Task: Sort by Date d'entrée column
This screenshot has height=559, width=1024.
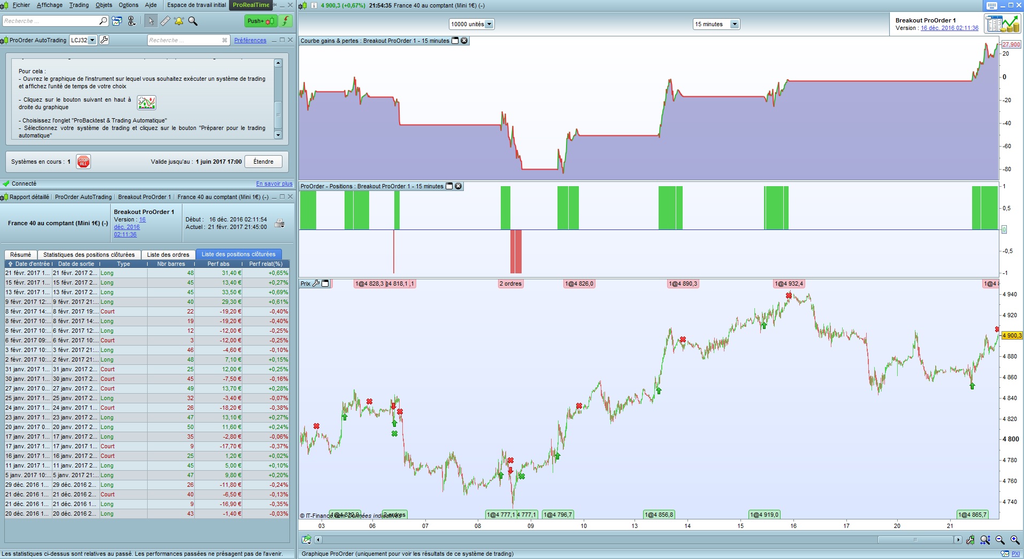Action: (29, 264)
